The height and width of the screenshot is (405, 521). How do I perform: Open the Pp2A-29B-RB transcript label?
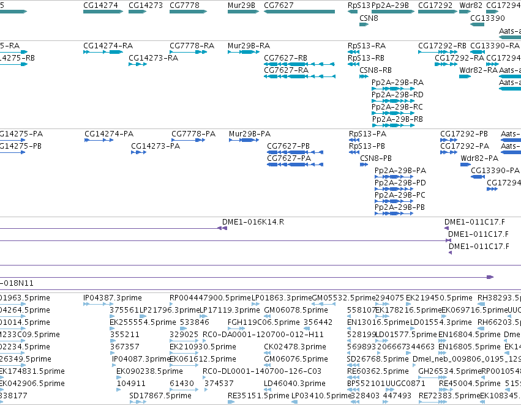[397, 119]
